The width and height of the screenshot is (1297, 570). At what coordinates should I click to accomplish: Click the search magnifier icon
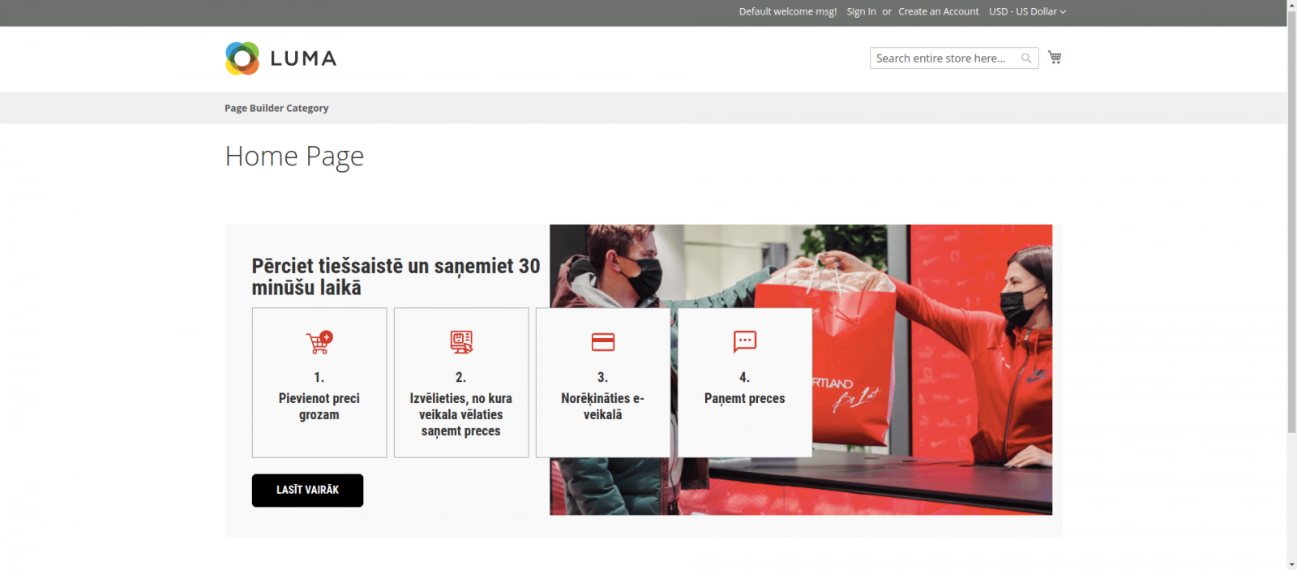pyautogui.click(x=1026, y=58)
